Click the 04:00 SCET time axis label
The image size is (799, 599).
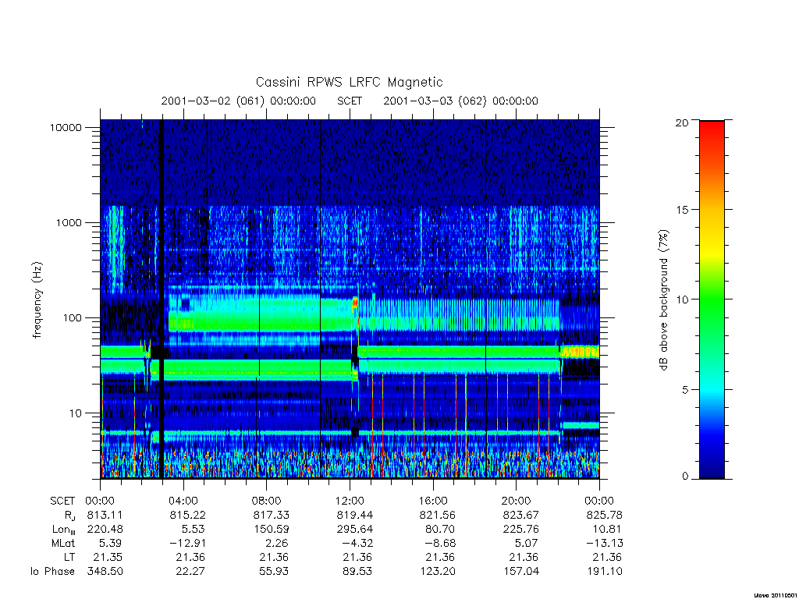(x=183, y=501)
